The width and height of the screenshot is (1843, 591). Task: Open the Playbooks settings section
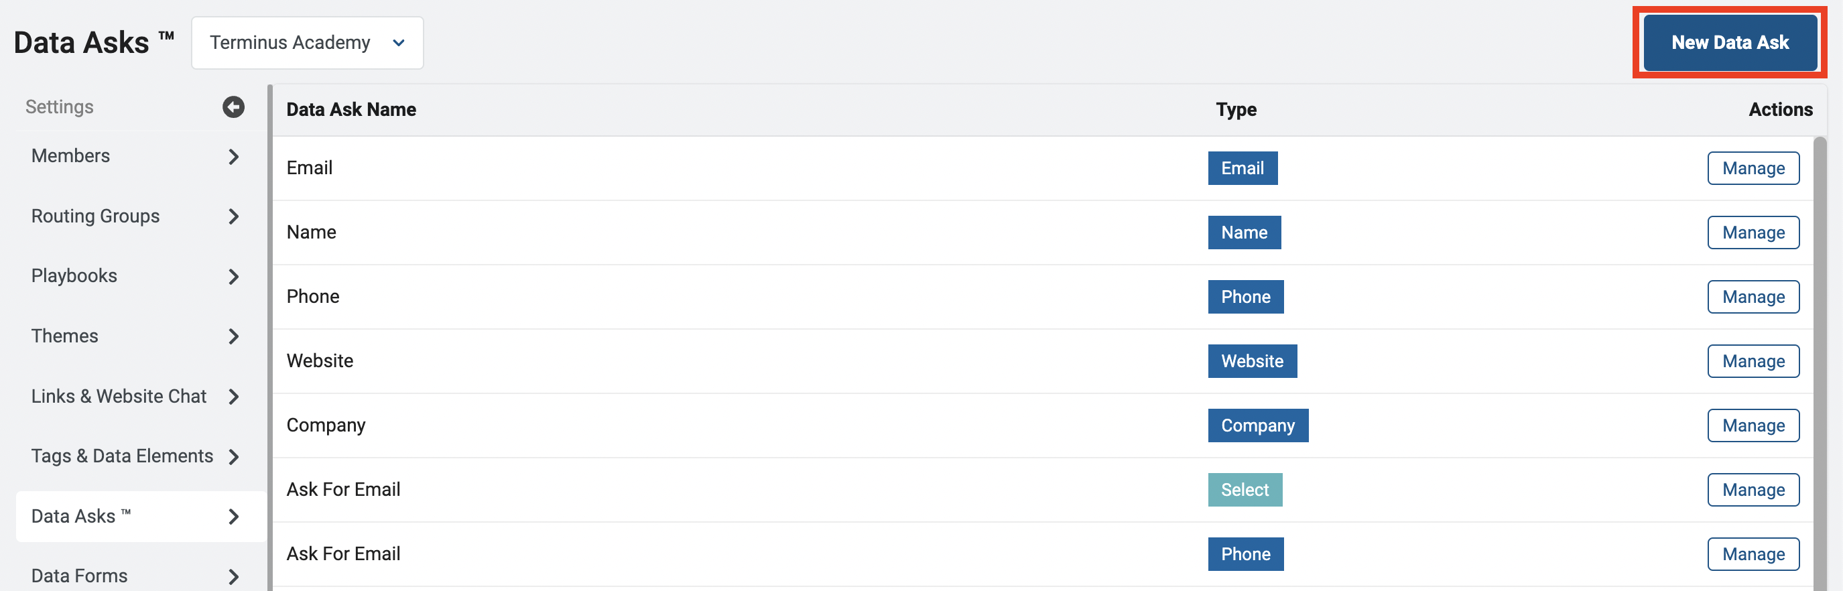[x=74, y=276]
